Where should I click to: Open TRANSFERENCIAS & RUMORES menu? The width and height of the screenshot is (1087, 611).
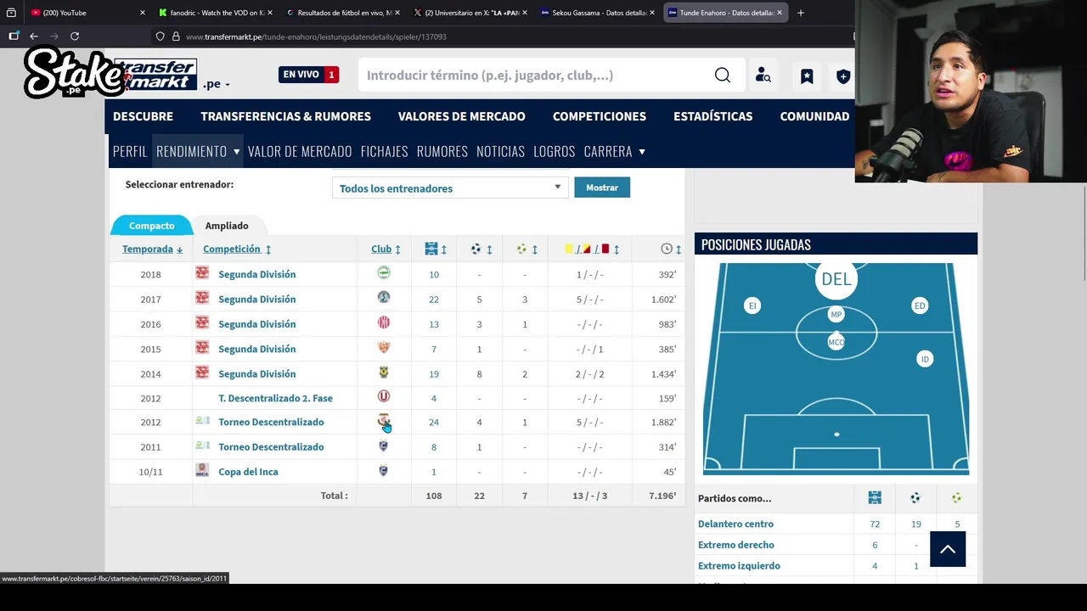tap(285, 116)
